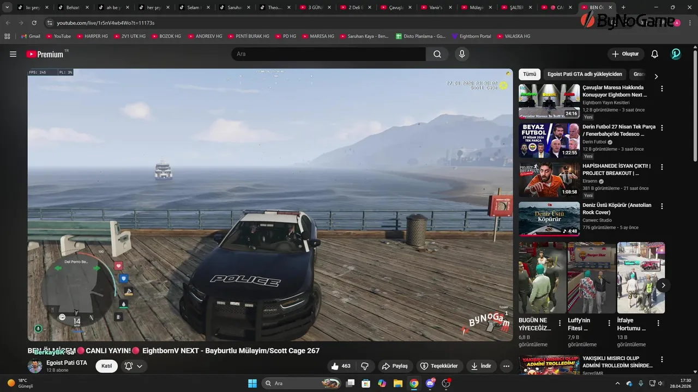Open HAPİSHANEDE İSYAN ÇIKTI thumbnail

coord(549,180)
